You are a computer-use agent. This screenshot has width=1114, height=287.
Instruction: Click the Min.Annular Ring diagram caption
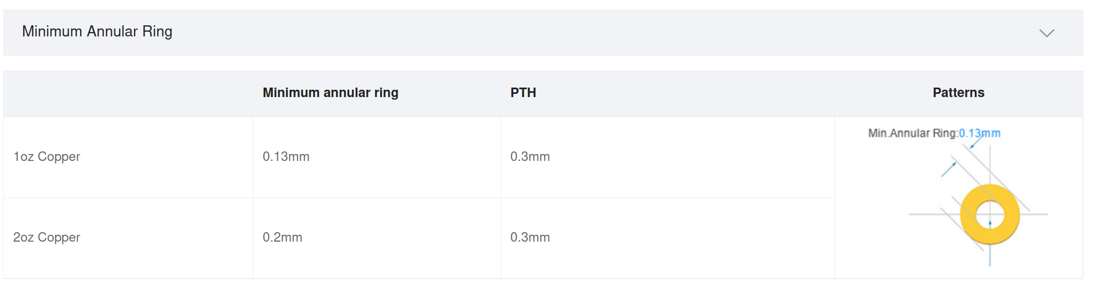click(x=913, y=133)
